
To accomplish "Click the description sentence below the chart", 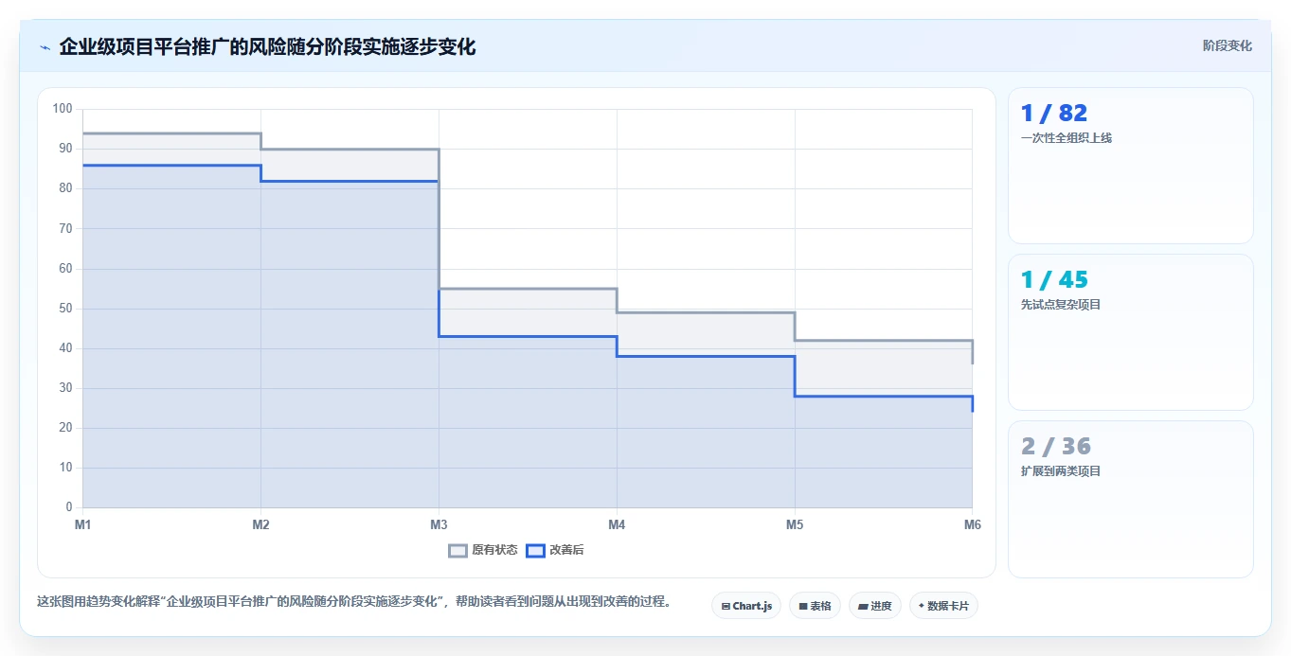I will point(354,601).
